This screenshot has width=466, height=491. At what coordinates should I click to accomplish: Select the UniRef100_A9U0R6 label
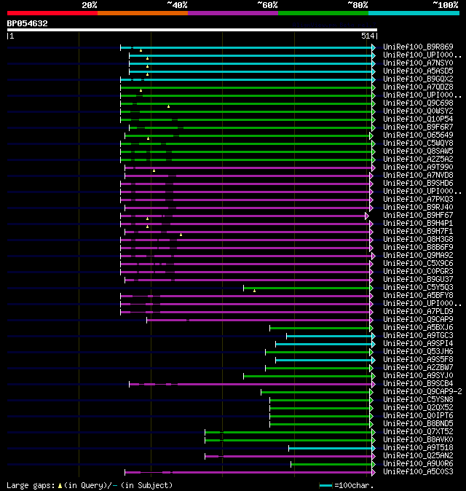(x=418, y=464)
